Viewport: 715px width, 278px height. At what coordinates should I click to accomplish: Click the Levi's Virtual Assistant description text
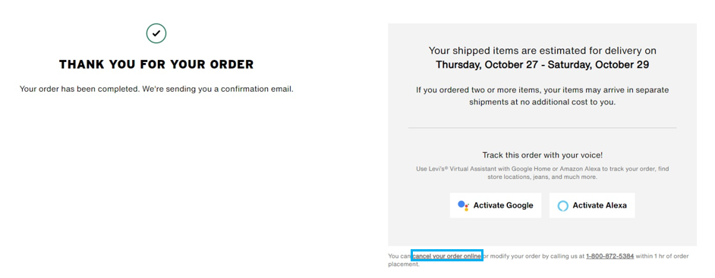click(542, 173)
